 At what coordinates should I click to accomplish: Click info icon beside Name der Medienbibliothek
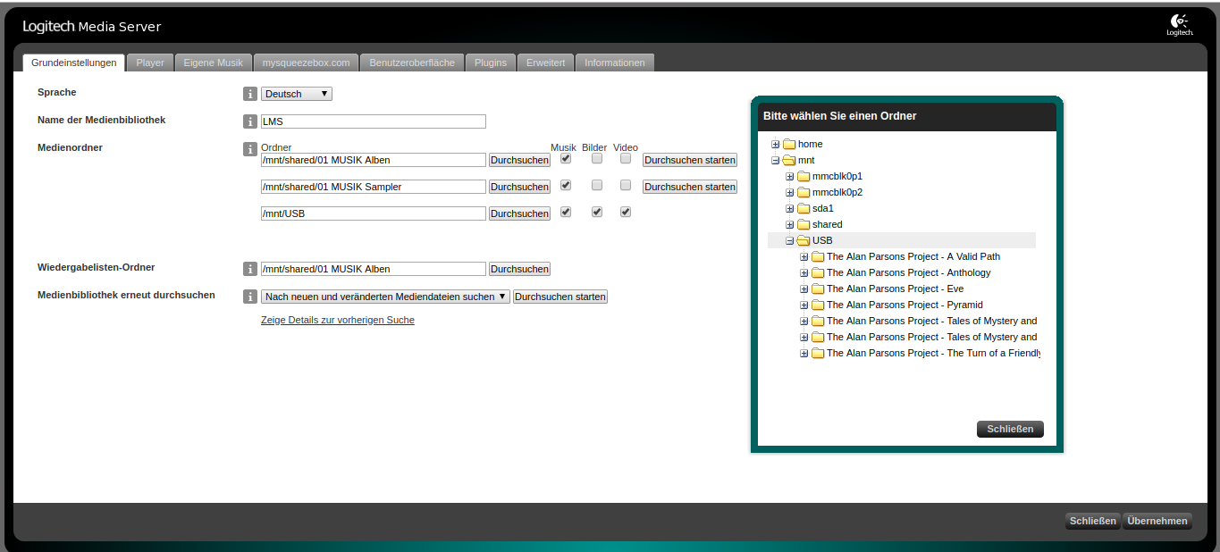click(x=250, y=121)
